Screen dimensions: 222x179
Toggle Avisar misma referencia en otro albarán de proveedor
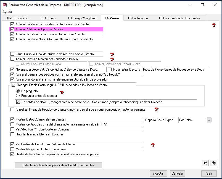coord(12,79)
